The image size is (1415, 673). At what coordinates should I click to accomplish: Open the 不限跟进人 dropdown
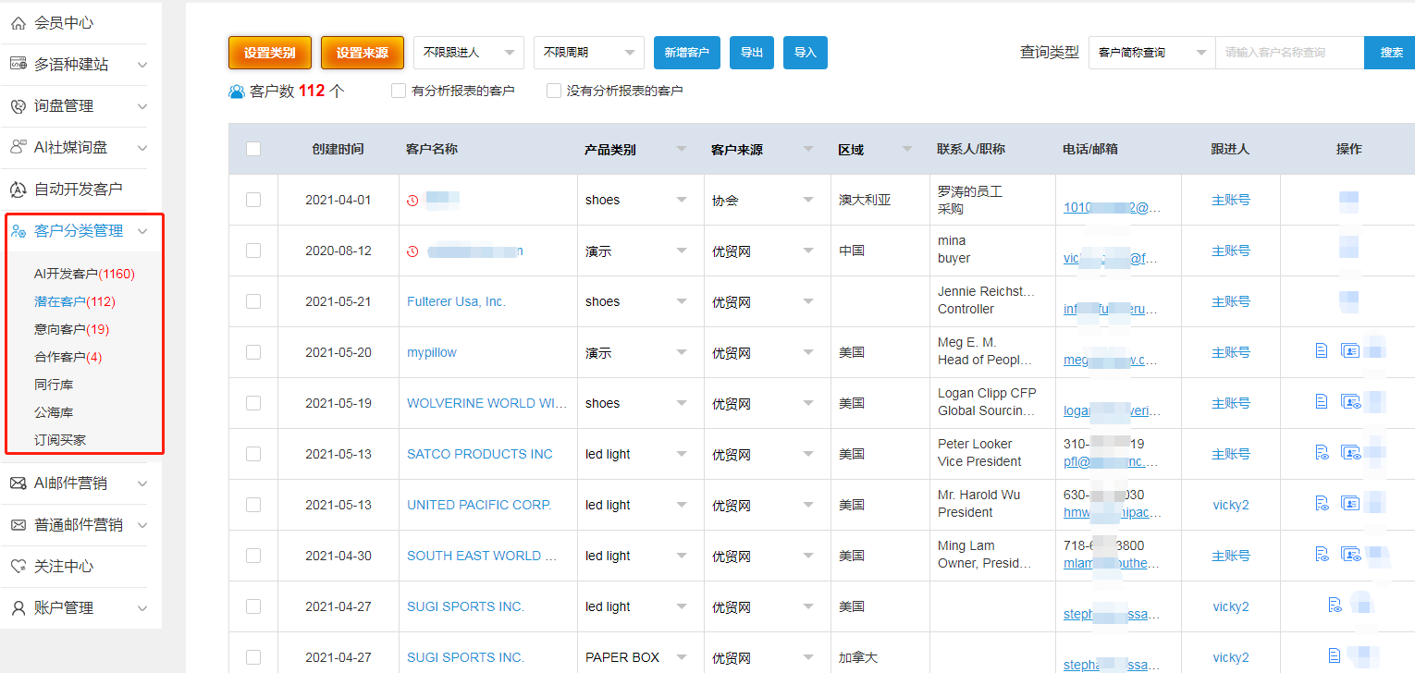pos(469,53)
